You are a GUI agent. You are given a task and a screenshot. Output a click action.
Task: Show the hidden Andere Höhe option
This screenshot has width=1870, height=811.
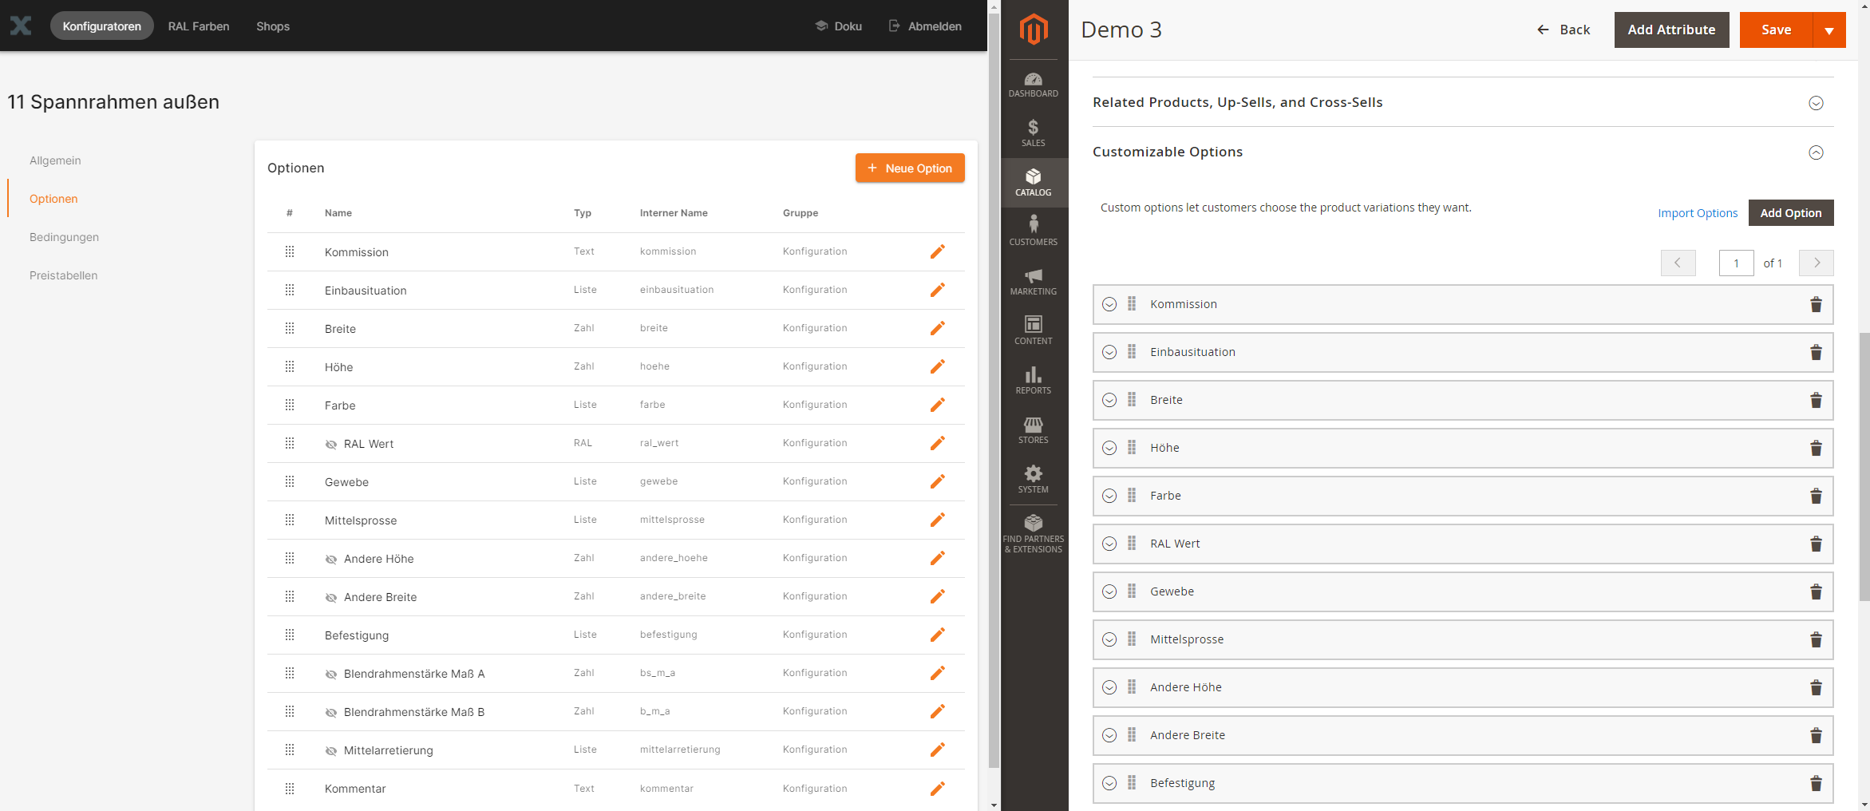point(331,558)
